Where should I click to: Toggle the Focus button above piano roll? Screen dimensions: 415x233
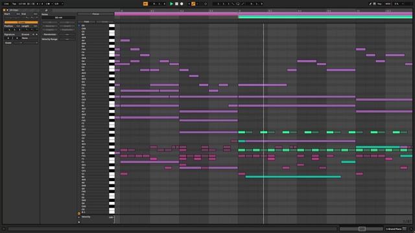point(95,14)
